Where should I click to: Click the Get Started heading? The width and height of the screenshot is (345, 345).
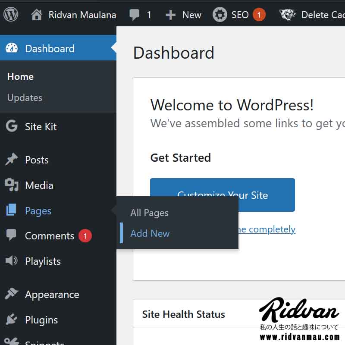pos(181,158)
